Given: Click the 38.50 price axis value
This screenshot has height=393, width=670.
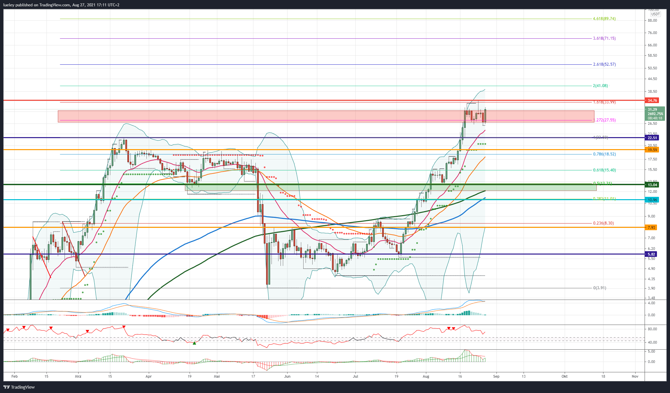Looking at the screenshot, I should point(652,91).
